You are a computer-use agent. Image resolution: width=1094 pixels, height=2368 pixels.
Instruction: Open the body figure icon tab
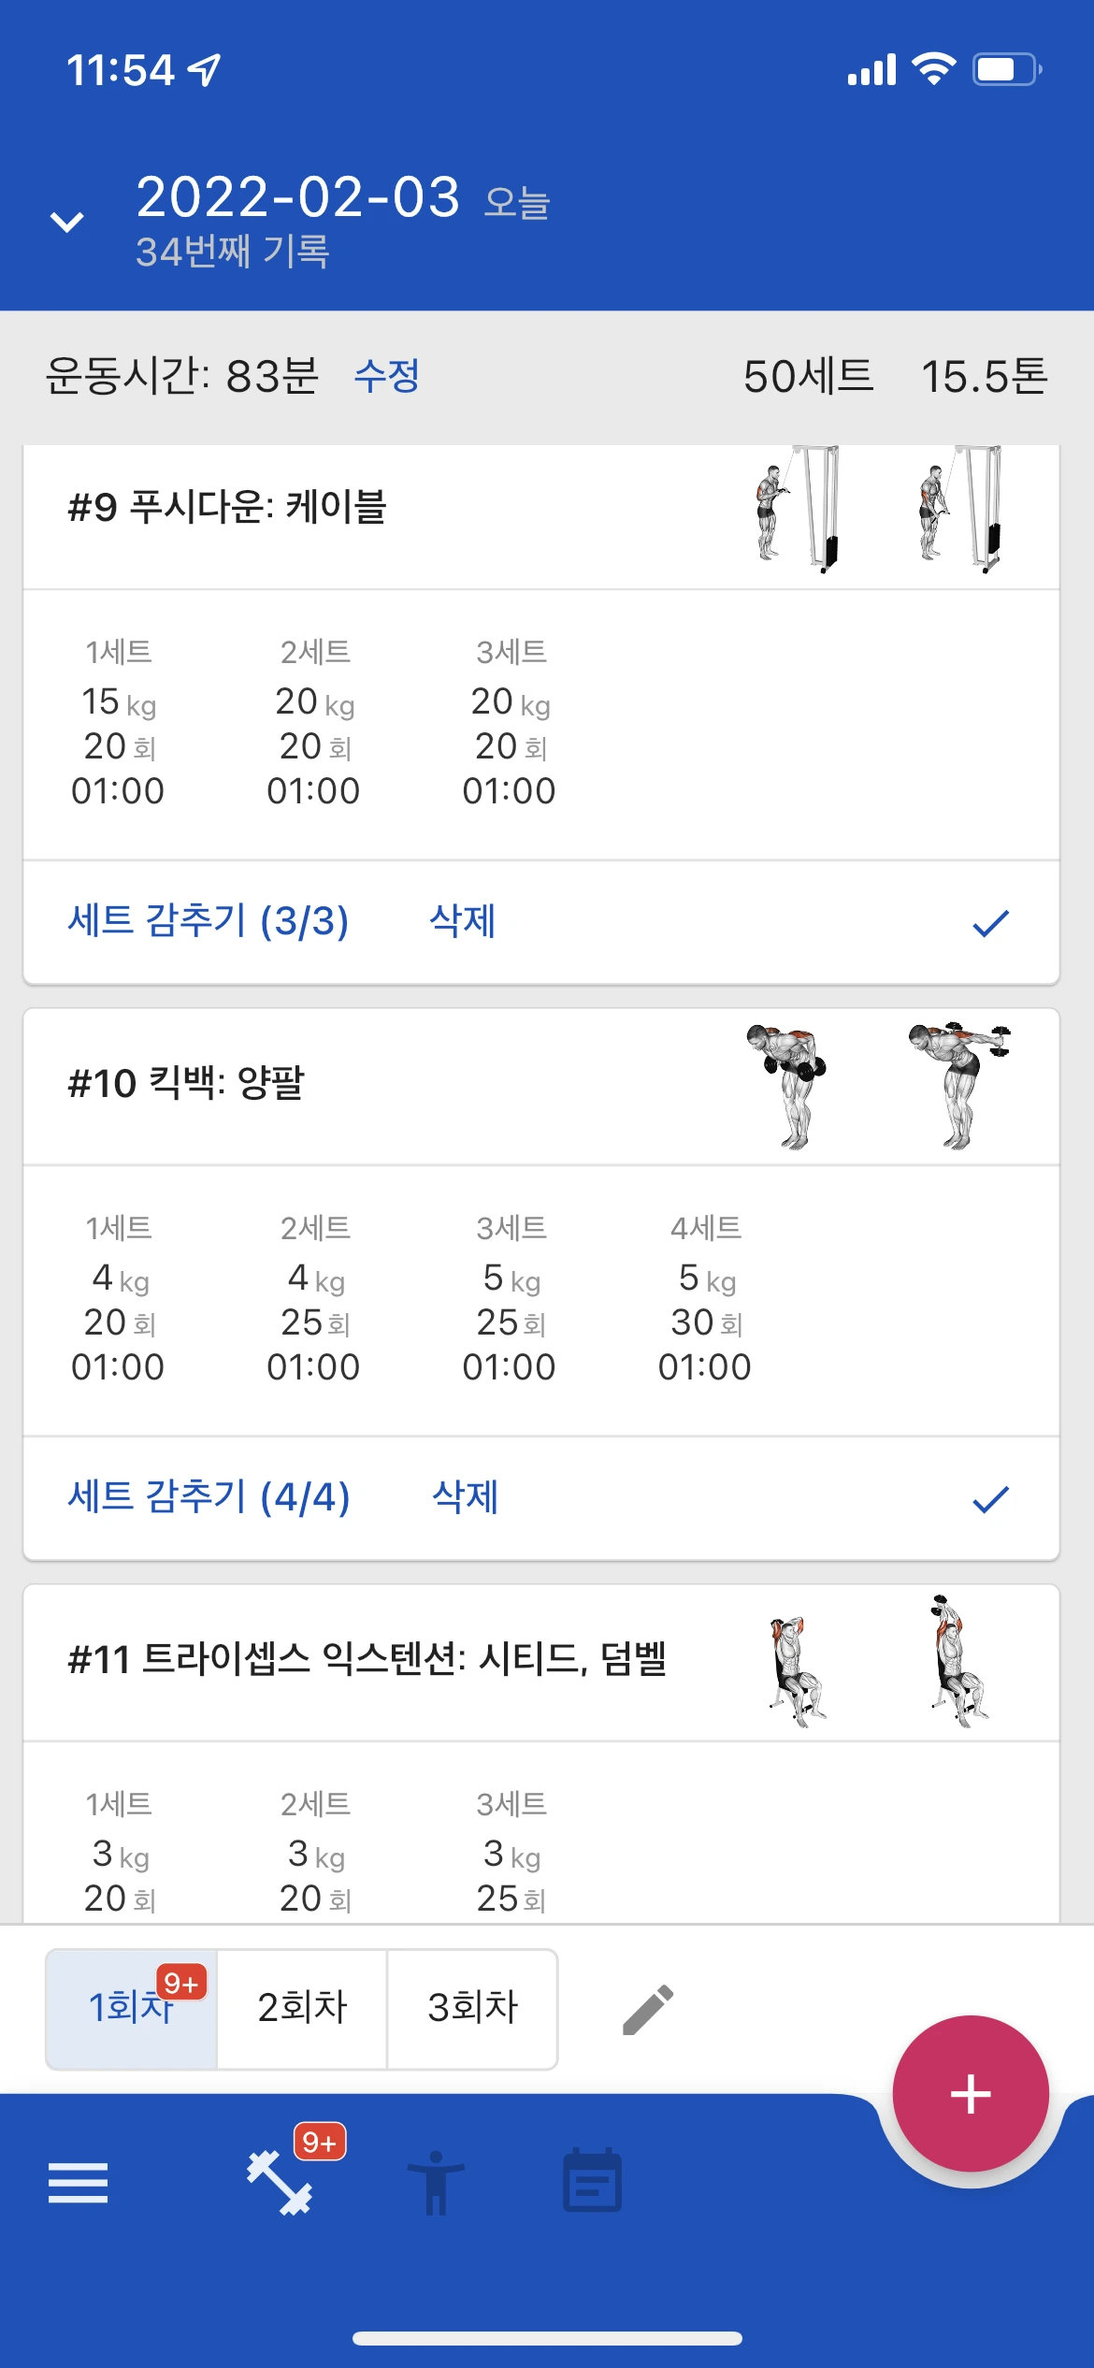pyautogui.click(x=436, y=2183)
